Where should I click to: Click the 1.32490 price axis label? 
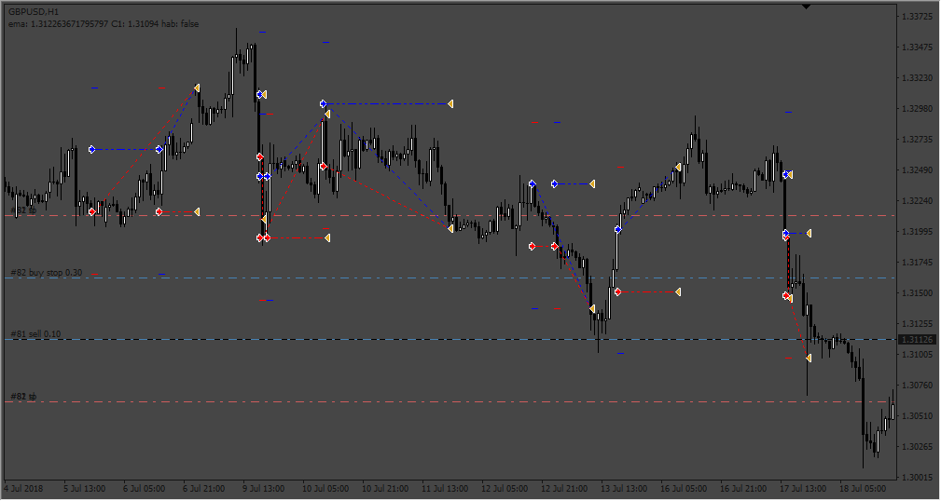[x=918, y=170]
